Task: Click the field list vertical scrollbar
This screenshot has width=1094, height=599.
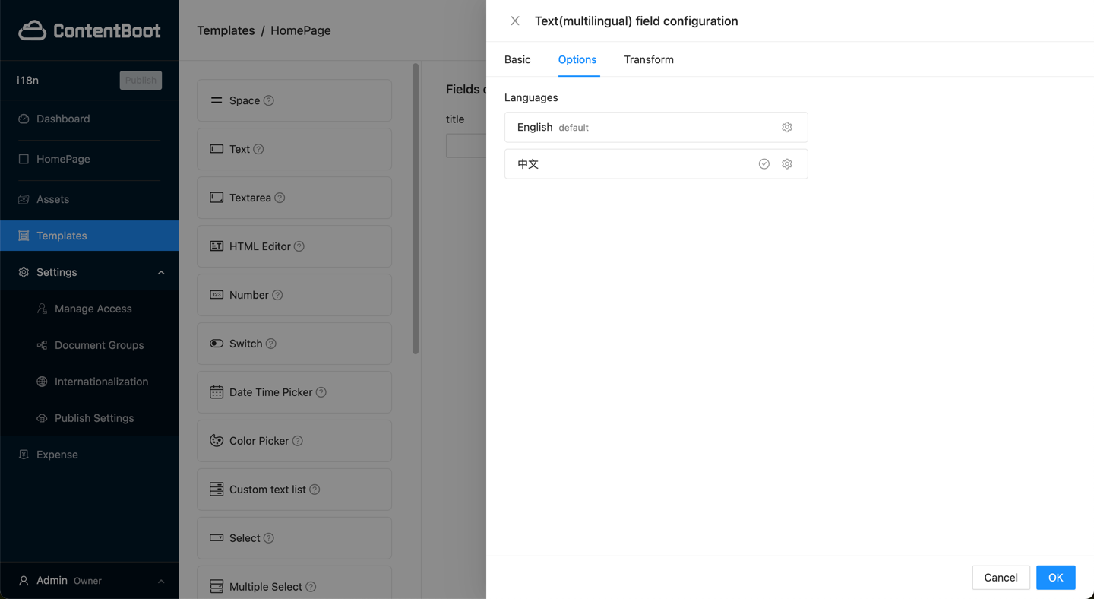Action: (x=416, y=209)
